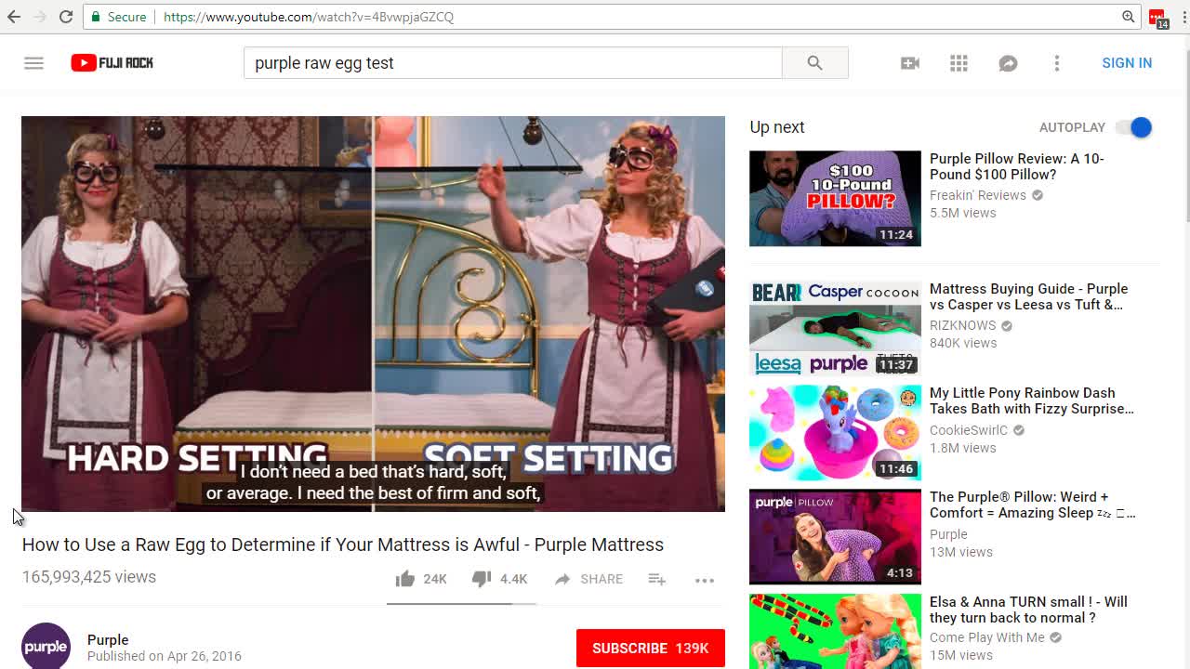
Task: Open Elsa & Anna TURN small thumbnail
Action: (835, 631)
